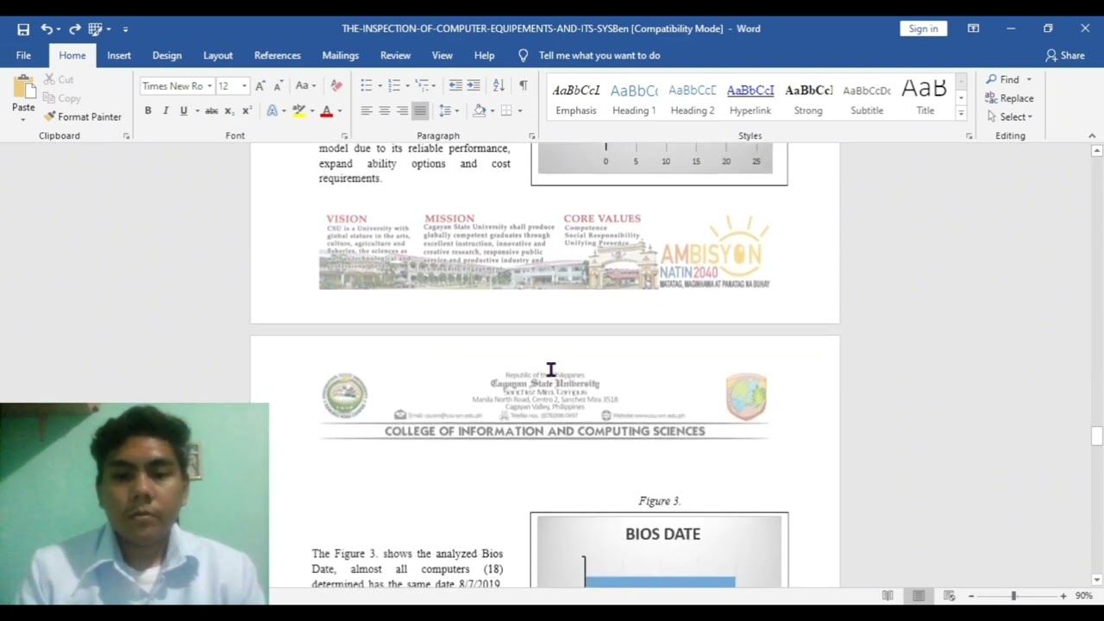This screenshot has height=621, width=1104.
Task: Cut the selected text
Action: point(60,79)
